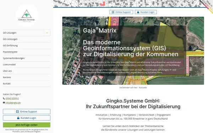Click the Gaja®Matrix banner title
The width and height of the screenshot is (213, 133).
[x=100, y=30]
